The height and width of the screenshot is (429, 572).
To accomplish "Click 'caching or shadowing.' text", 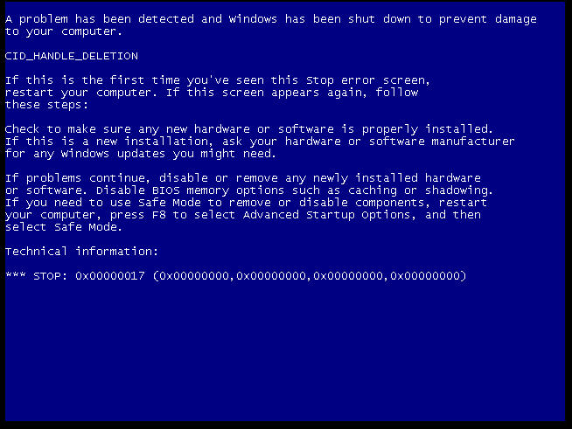I will pyautogui.click(x=420, y=190).
